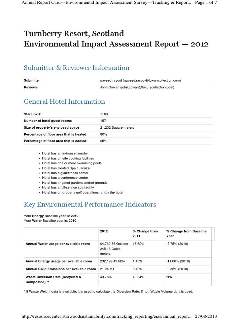
Task: Click bullet 'Hotel has Heated Spa / Jacuzzi'
Action: pyautogui.click(x=66, y=168)
